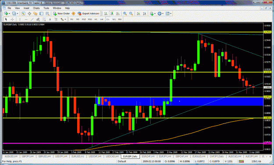The height and width of the screenshot is (165, 274).
Task: Open the Window menu
Action: 57,8
